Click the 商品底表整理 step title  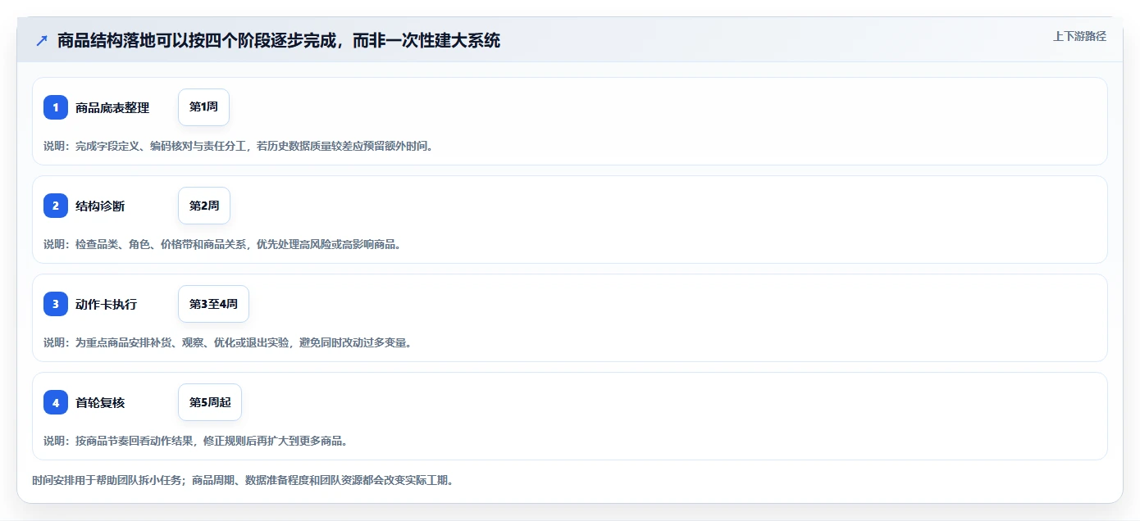[x=112, y=108]
